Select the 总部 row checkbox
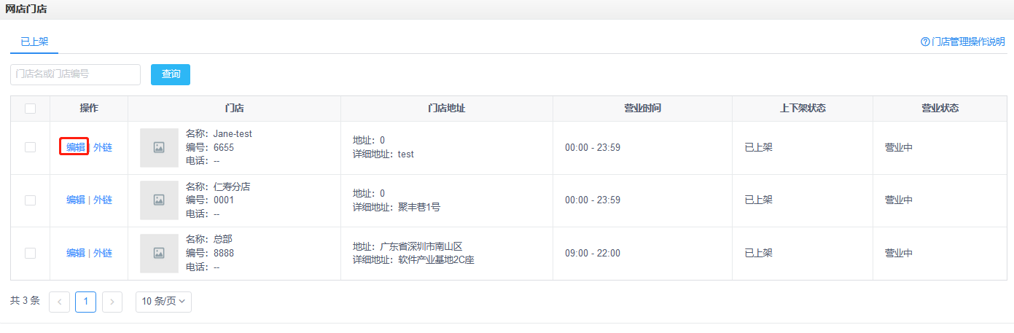Image resolution: width=1014 pixels, height=333 pixels. tap(30, 253)
